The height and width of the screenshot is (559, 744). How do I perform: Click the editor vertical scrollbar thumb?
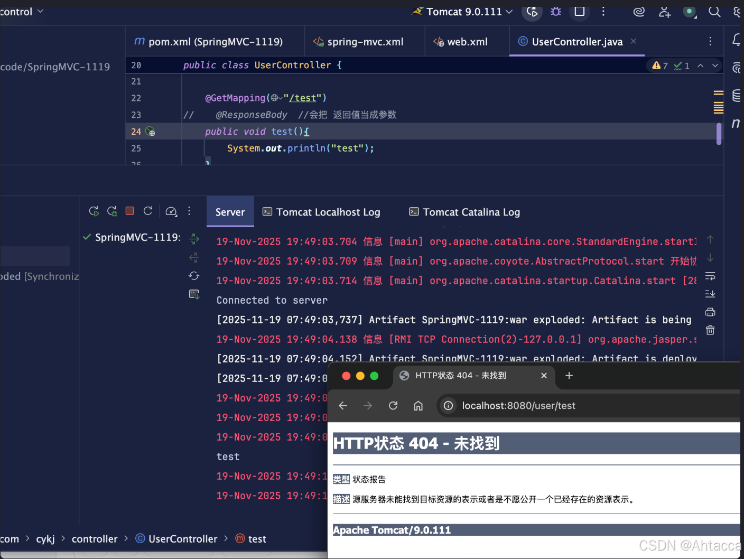click(719, 134)
